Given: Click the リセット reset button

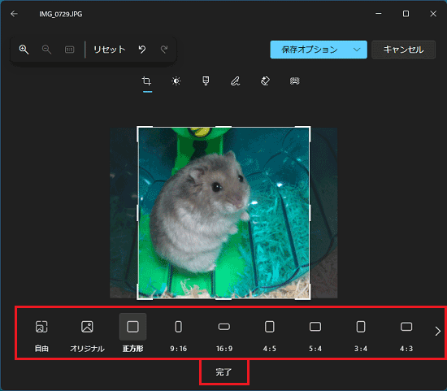Looking at the screenshot, I should click(x=110, y=50).
